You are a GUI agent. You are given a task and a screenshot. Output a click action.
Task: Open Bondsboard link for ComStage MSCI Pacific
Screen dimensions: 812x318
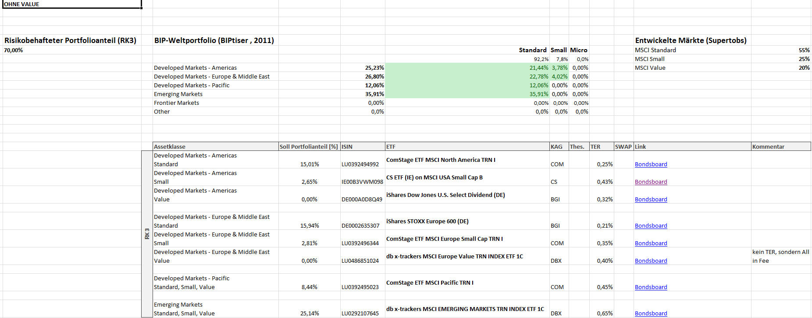pos(651,287)
